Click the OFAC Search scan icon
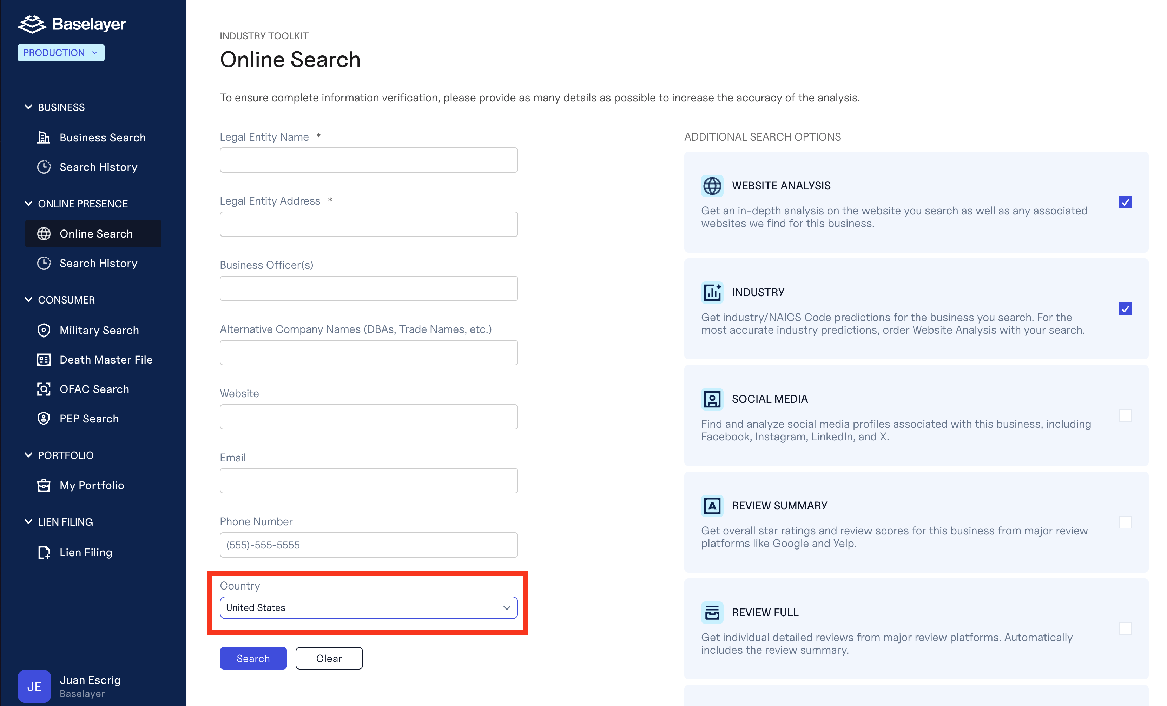This screenshot has width=1167, height=706. pos(44,389)
